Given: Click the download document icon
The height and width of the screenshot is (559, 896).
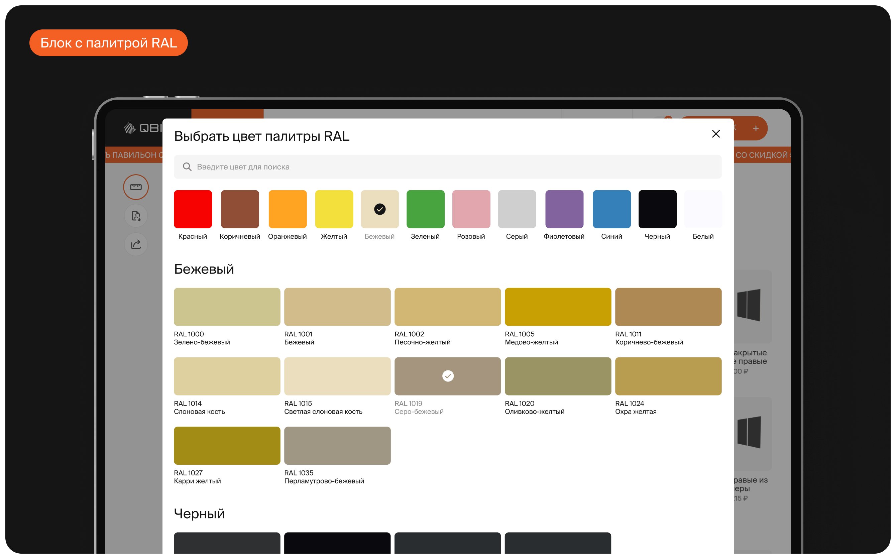Looking at the screenshot, I should coord(136,216).
